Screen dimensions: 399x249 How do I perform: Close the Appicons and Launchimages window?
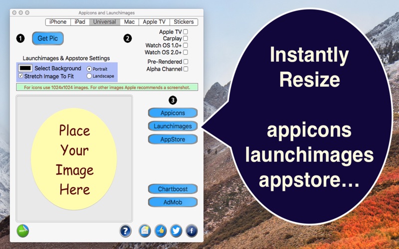point(14,13)
